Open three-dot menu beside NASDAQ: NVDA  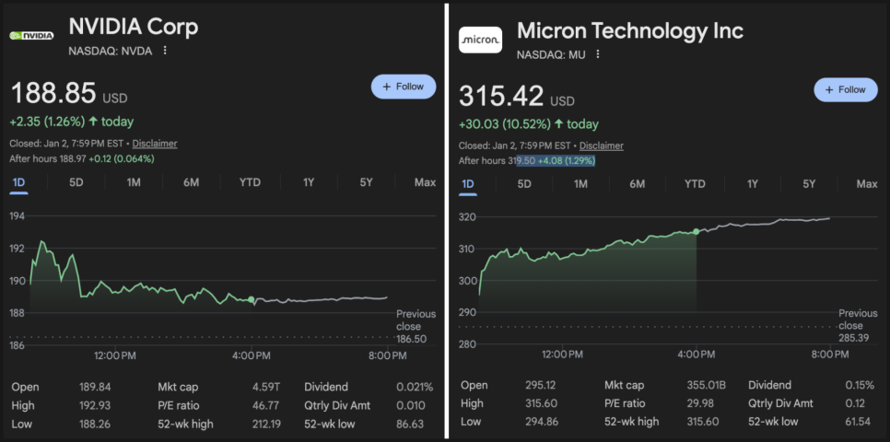165,51
